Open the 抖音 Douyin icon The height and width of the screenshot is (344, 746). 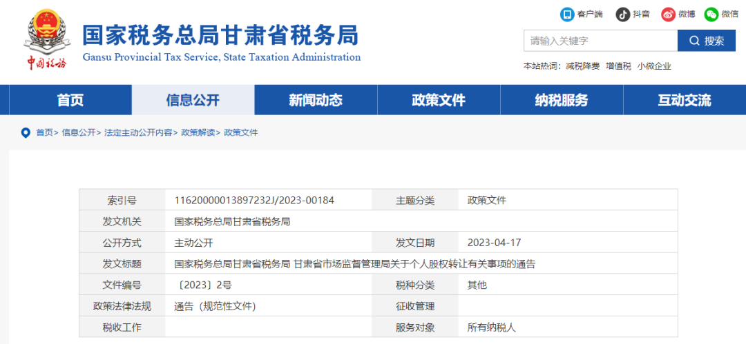tap(623, 14)
